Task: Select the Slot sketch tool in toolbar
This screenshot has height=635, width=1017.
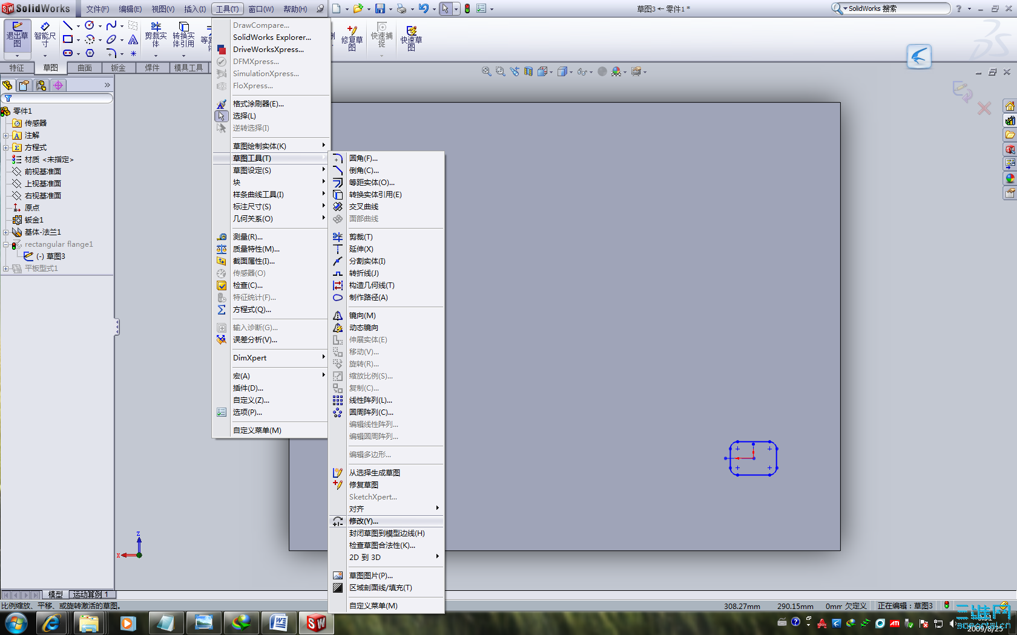Action: 68,53
